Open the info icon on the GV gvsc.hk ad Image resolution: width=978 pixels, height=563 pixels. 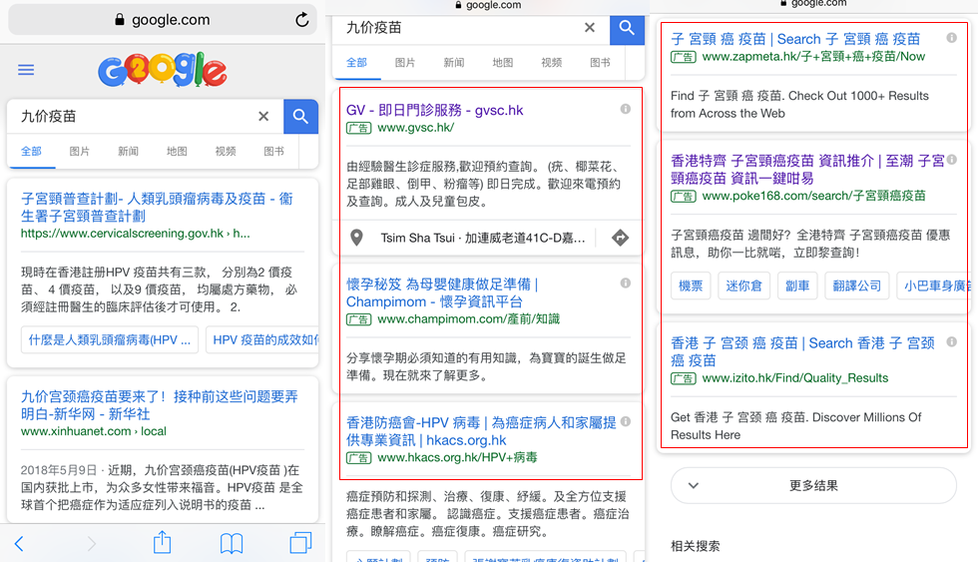[x=625, y=109]
